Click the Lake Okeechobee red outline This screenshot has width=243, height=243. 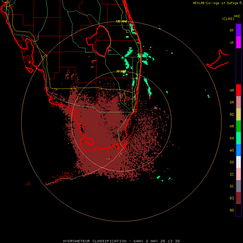click(x=98, y=41)
